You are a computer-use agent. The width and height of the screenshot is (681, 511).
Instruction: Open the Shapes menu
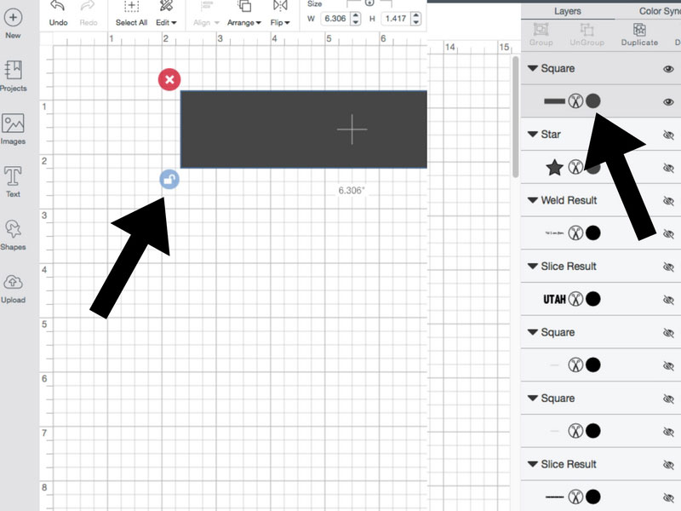(x=13, y=235)
